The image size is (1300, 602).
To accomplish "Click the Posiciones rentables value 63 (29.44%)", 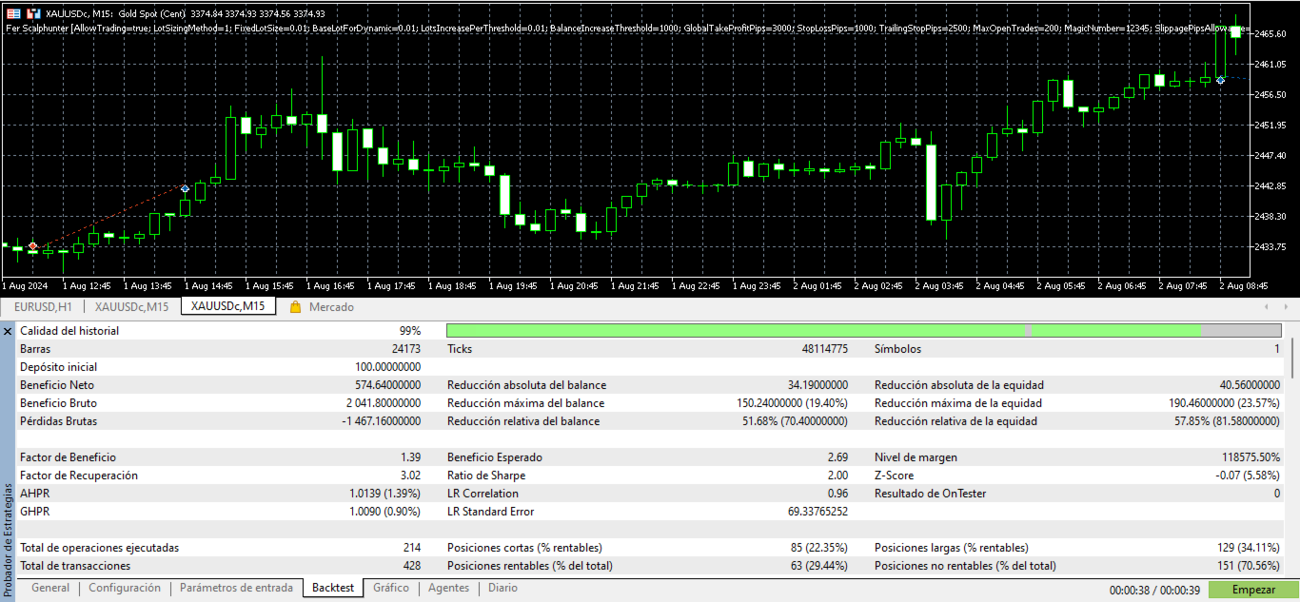I will coord(817,566).
